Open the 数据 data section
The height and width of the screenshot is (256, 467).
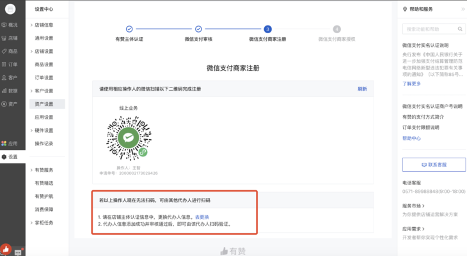pos(10,91)
